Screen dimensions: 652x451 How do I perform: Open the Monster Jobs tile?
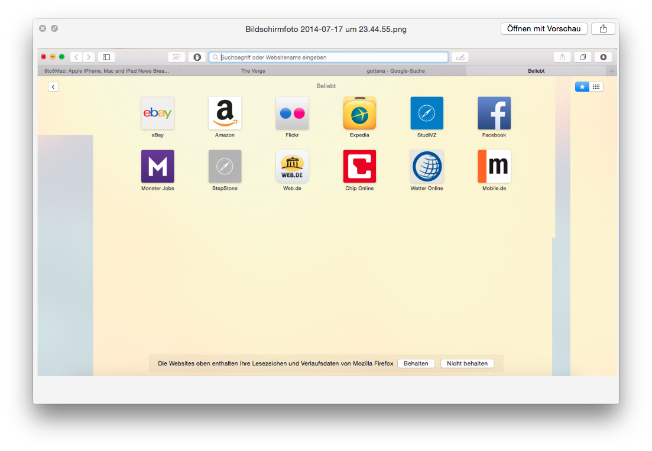click(158, 166)
